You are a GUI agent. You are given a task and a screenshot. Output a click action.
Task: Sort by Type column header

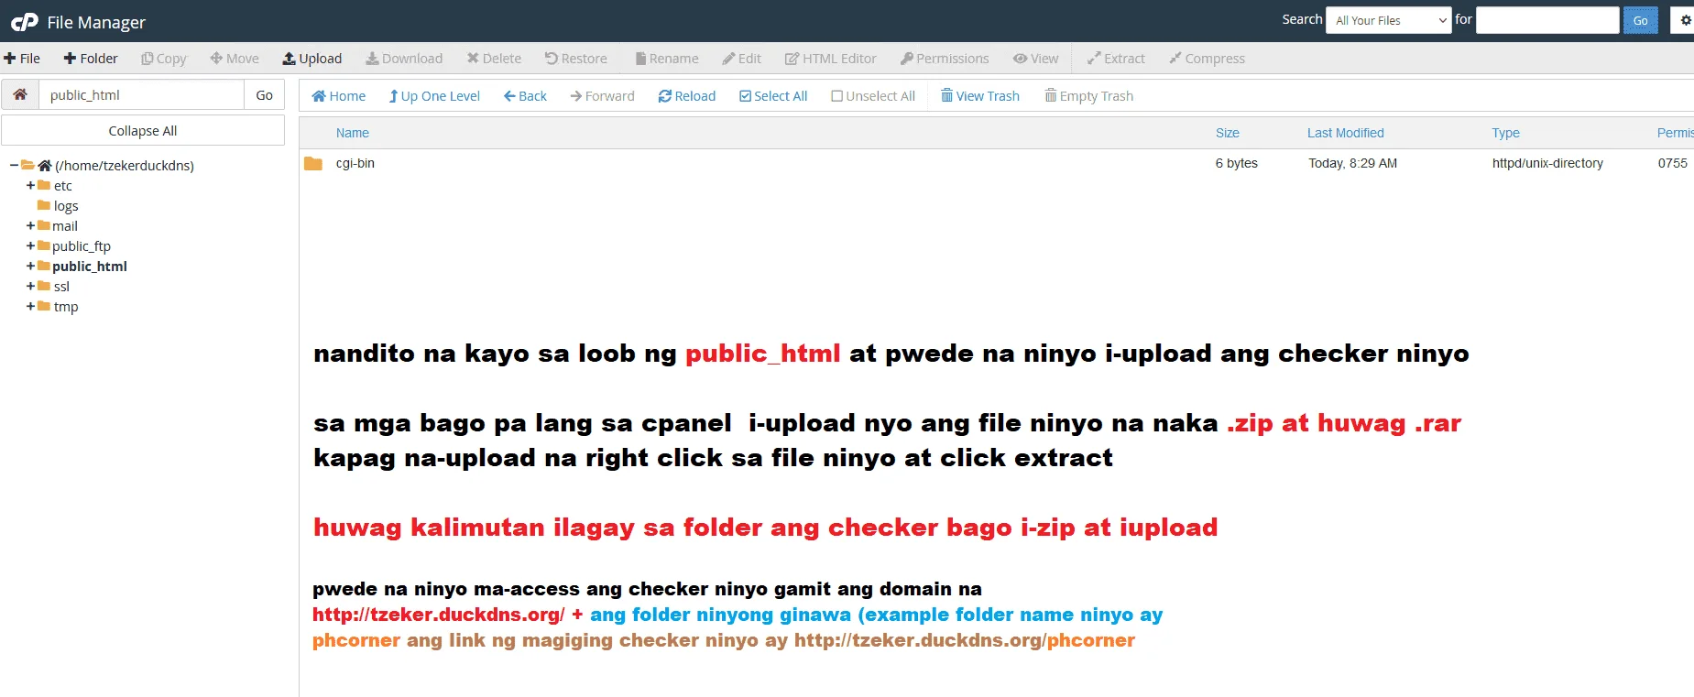point(1505,133)
